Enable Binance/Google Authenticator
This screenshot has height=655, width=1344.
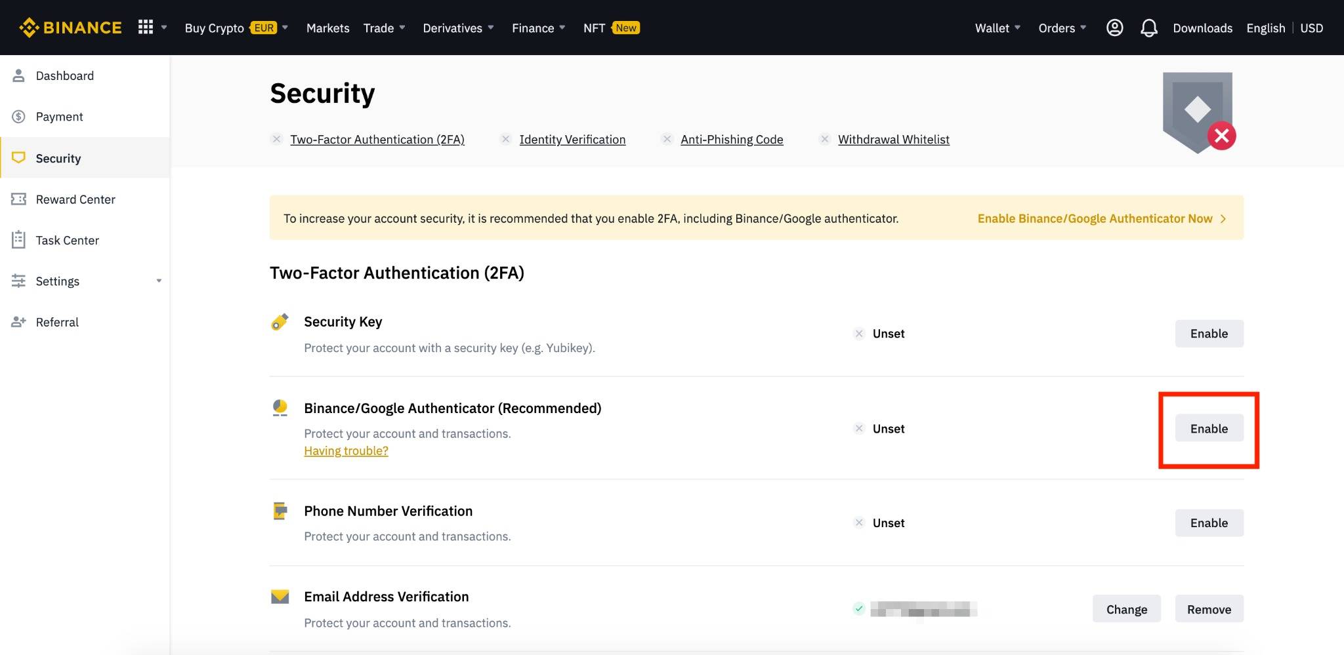click(x=1209, y=429)
